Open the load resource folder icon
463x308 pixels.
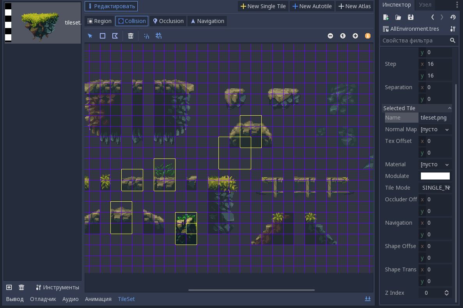pyautogui.click(x=398, y=17)
